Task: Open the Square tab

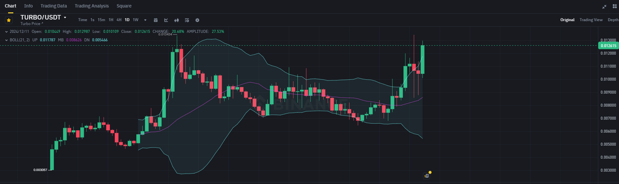Action: point(124,6)
